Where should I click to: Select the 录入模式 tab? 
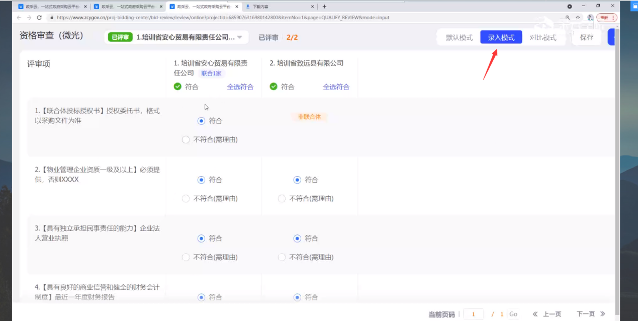click(x=501, y=38)
